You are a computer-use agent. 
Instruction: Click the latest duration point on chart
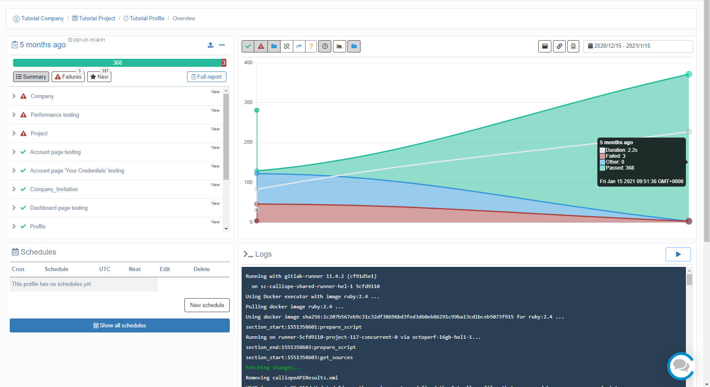pos(689,132)
